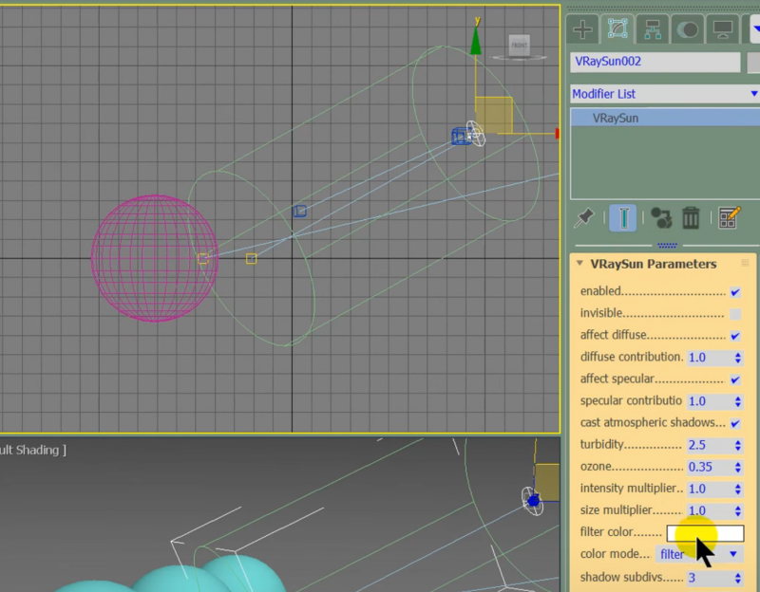Open the color mode dropdown
This screenshot has width=760, height=592.
[699, 554]
